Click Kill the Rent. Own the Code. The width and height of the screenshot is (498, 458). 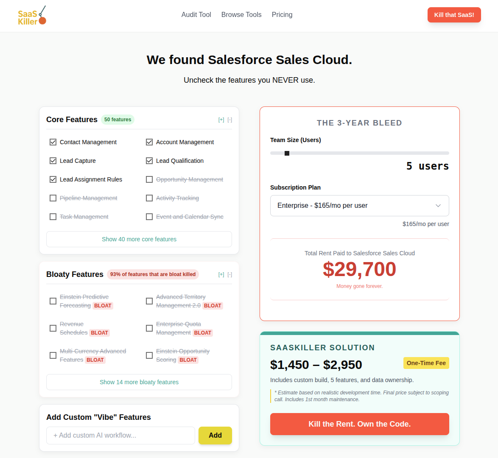tap(359, 424)
